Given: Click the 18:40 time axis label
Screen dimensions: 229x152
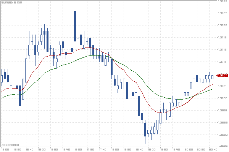Looking at the screenshot, I should click(x=139, y=149).
